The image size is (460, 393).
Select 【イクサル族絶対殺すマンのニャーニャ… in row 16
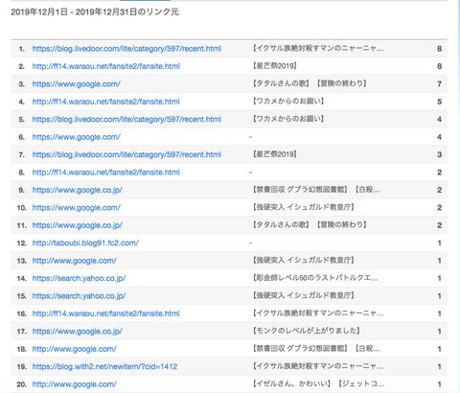(x=318, y=313)
